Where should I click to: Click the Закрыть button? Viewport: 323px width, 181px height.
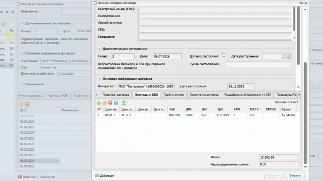(x=295, y=176)
